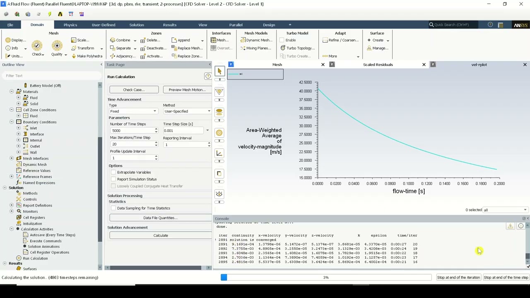Open the Time Step Size dropdown arrow
The width and height of the screenshot is (530, 298).
tap(207, 130)
